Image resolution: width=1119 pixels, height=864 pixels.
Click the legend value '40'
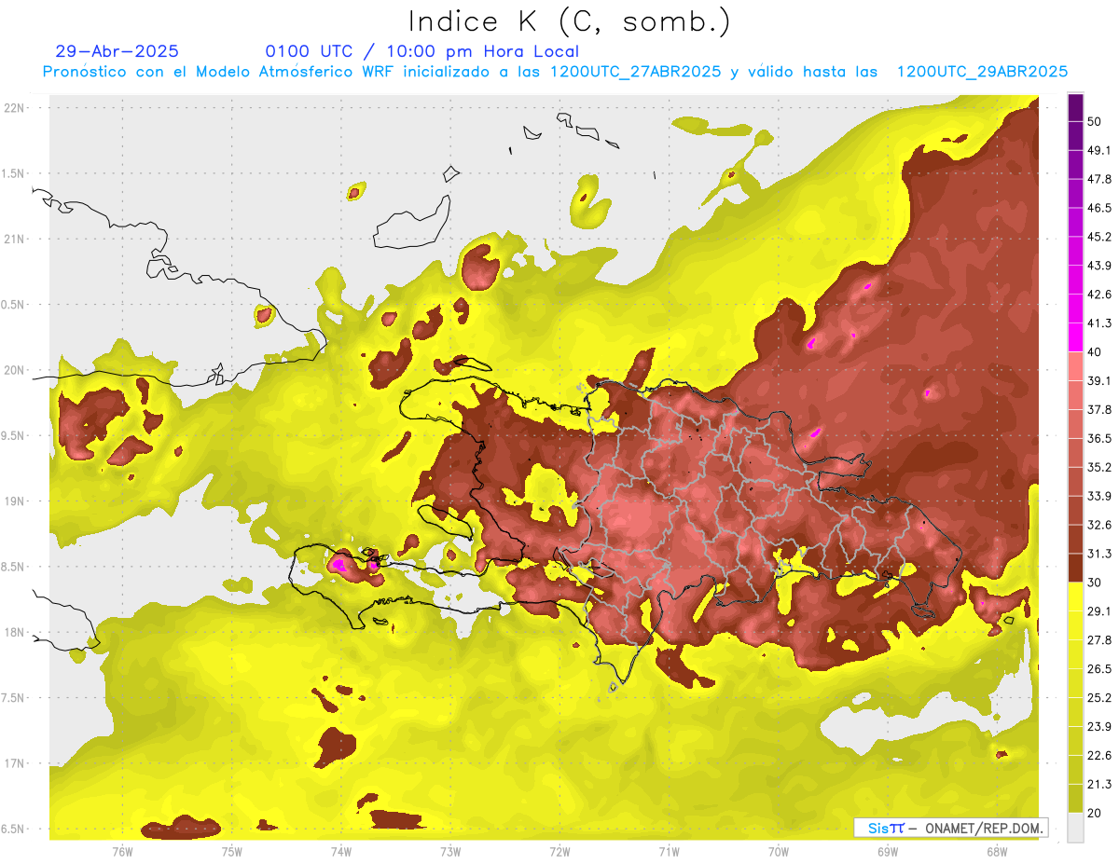pyautogui.click(x=1095, y=352)
